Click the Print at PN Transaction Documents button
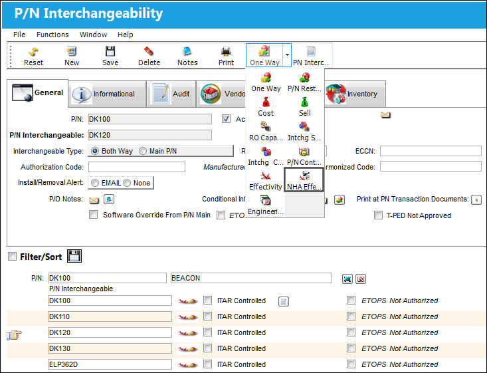This screenshot has height=373, width=487. tap(476, 199)
